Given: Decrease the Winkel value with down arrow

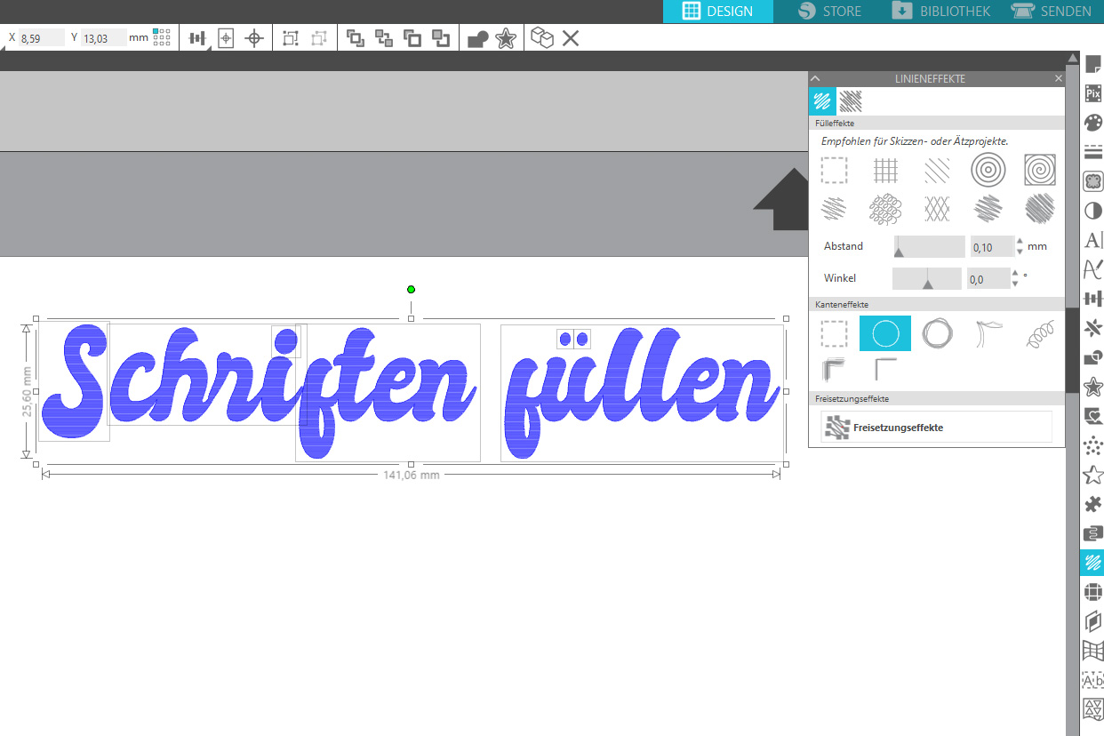Looking at the screenshot, I should click(1015, 284).
